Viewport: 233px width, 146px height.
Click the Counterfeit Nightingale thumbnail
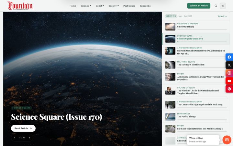pyautogui.click(x=170, y=105)
